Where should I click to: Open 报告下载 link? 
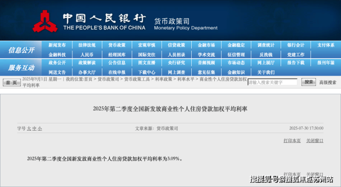(x=296, y=63)
